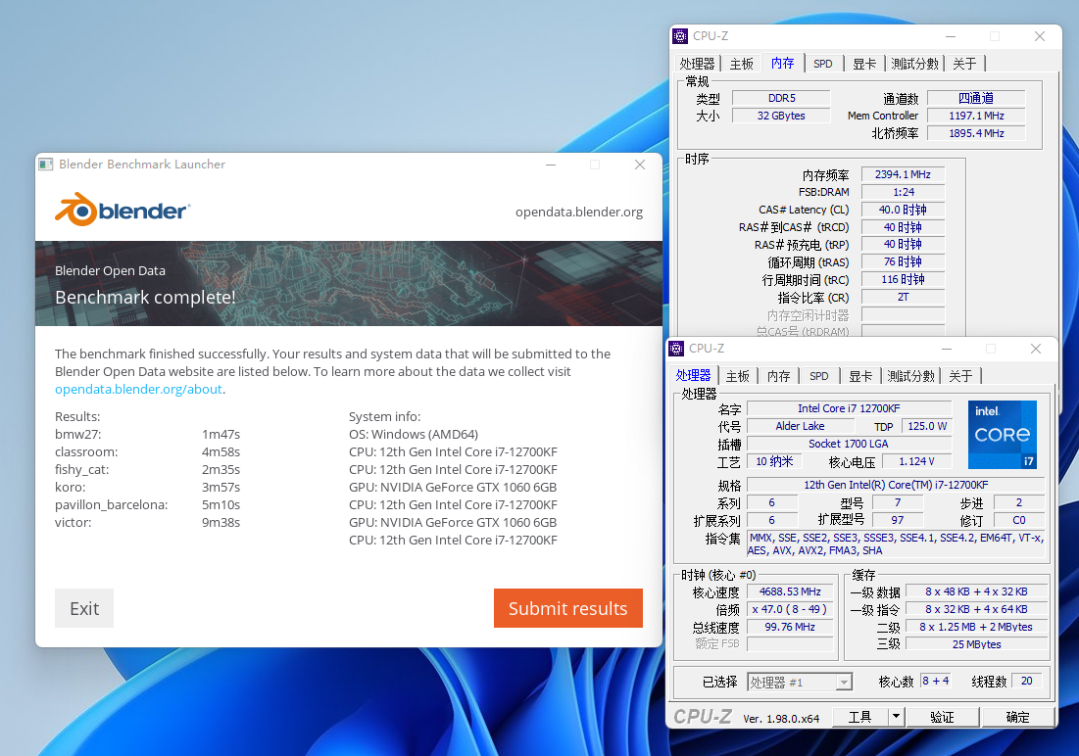The image size is (1079, 756).
Task: Click the 40.0 时钟 CAS latency value
Action: click(x=903, y=210)
